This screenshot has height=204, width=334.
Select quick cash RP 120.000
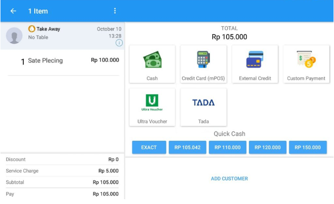point(267,147)
